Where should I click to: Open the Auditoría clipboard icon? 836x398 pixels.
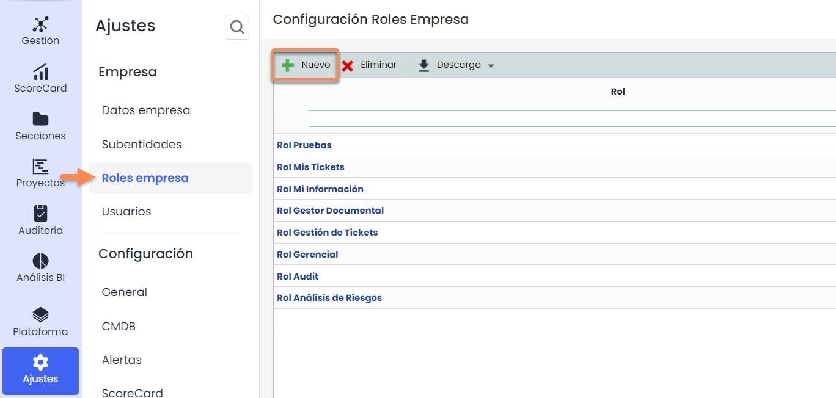[40, 214]
